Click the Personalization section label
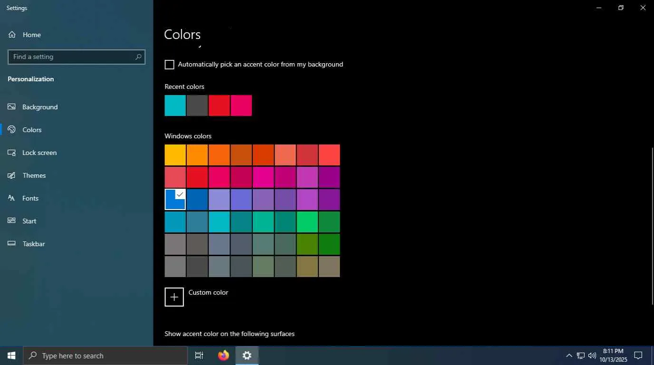654x365 pixels. (31, 79)
